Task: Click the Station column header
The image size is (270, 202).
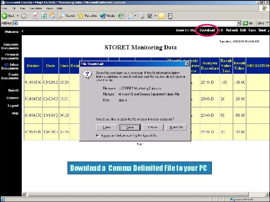Action: pyautogui.click(x=33, y=66)
